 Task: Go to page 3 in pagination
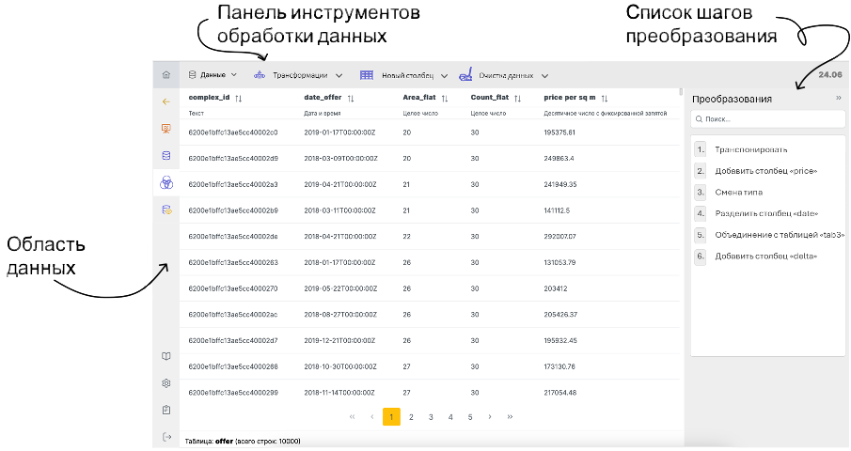pyautogui.click(x=431, y=417)
